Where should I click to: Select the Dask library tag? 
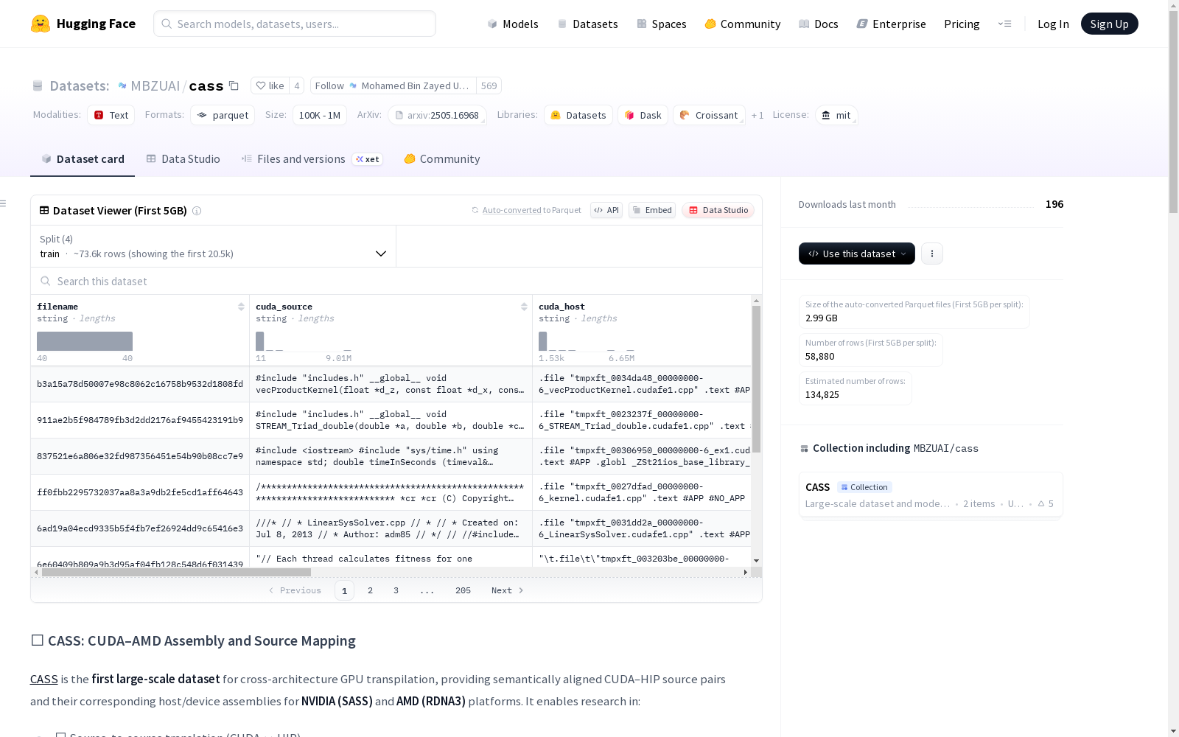(643, 115)
